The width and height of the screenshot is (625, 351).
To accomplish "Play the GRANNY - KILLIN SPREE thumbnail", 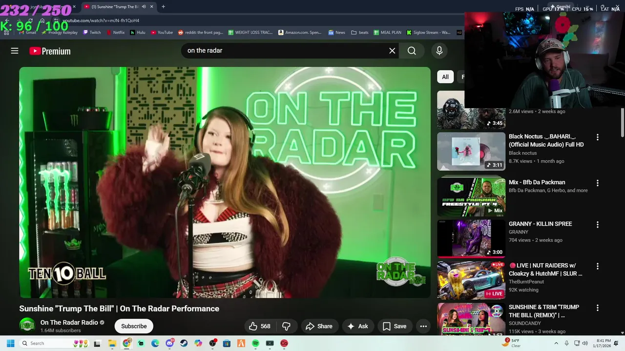I will (x=471, y=238).
